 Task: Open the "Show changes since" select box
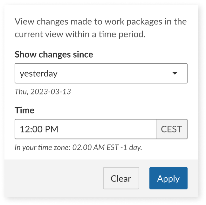pyautogui.click(x=101, y=74)
